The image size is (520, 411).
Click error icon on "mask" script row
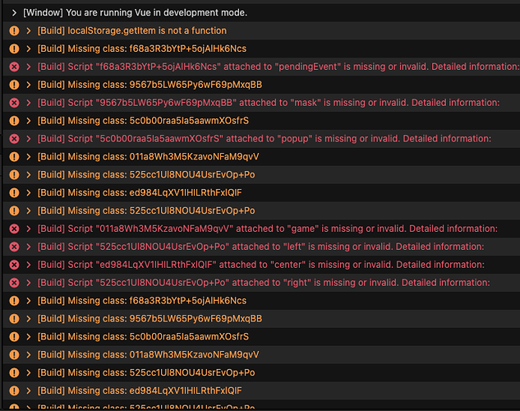[13, 103]
